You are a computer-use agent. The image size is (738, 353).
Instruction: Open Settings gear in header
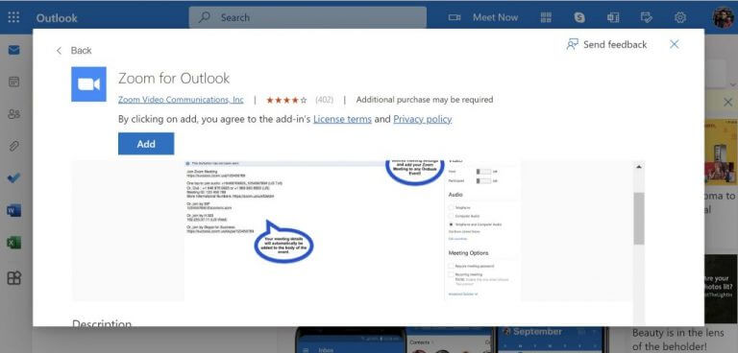(680, 17)
